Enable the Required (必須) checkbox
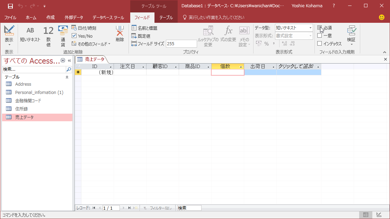The height and width of the screenshot is (219, 390). [320, 28]
